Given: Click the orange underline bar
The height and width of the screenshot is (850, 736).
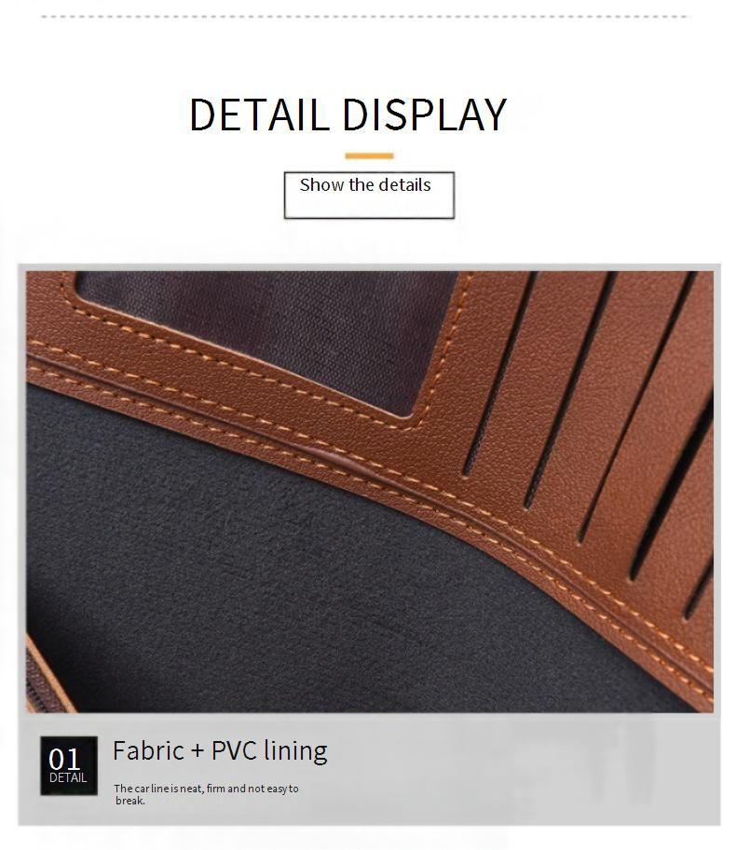Looking at the screenshot, I should click(x=369, y=156).
